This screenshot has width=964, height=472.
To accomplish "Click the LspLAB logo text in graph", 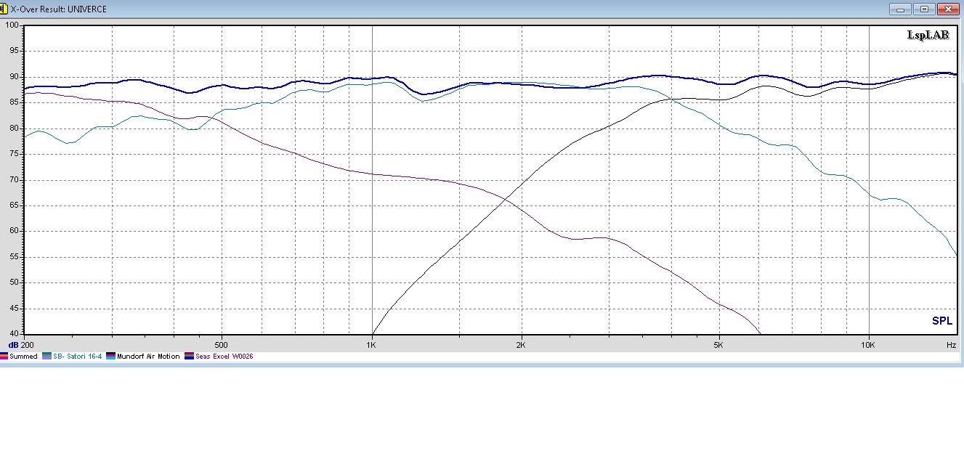I will pyautogui.click(x=928, y=35).
